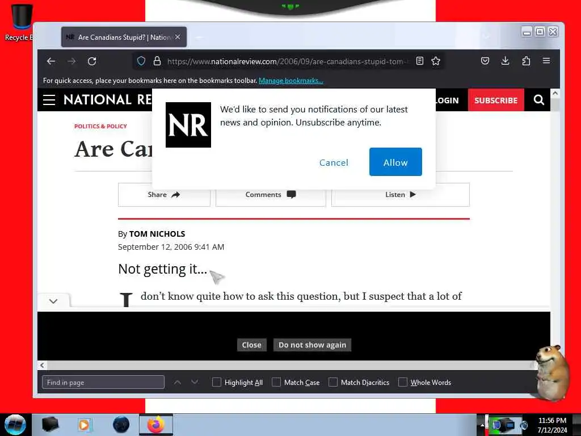
Task: Close the Are Canadians Stupid tab
Action: (x=178, y=37)
